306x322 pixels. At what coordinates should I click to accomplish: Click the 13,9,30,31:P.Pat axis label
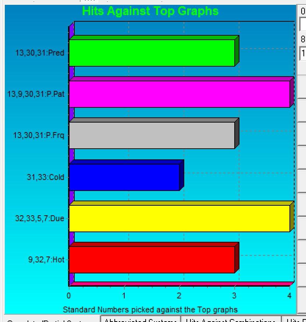coord(36,94)
